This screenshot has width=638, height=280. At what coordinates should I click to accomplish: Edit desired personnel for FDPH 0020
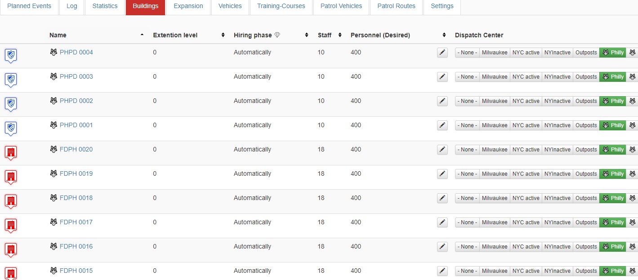(x=442, y=150)
